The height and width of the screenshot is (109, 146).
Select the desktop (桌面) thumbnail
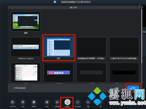pos(26,21)
